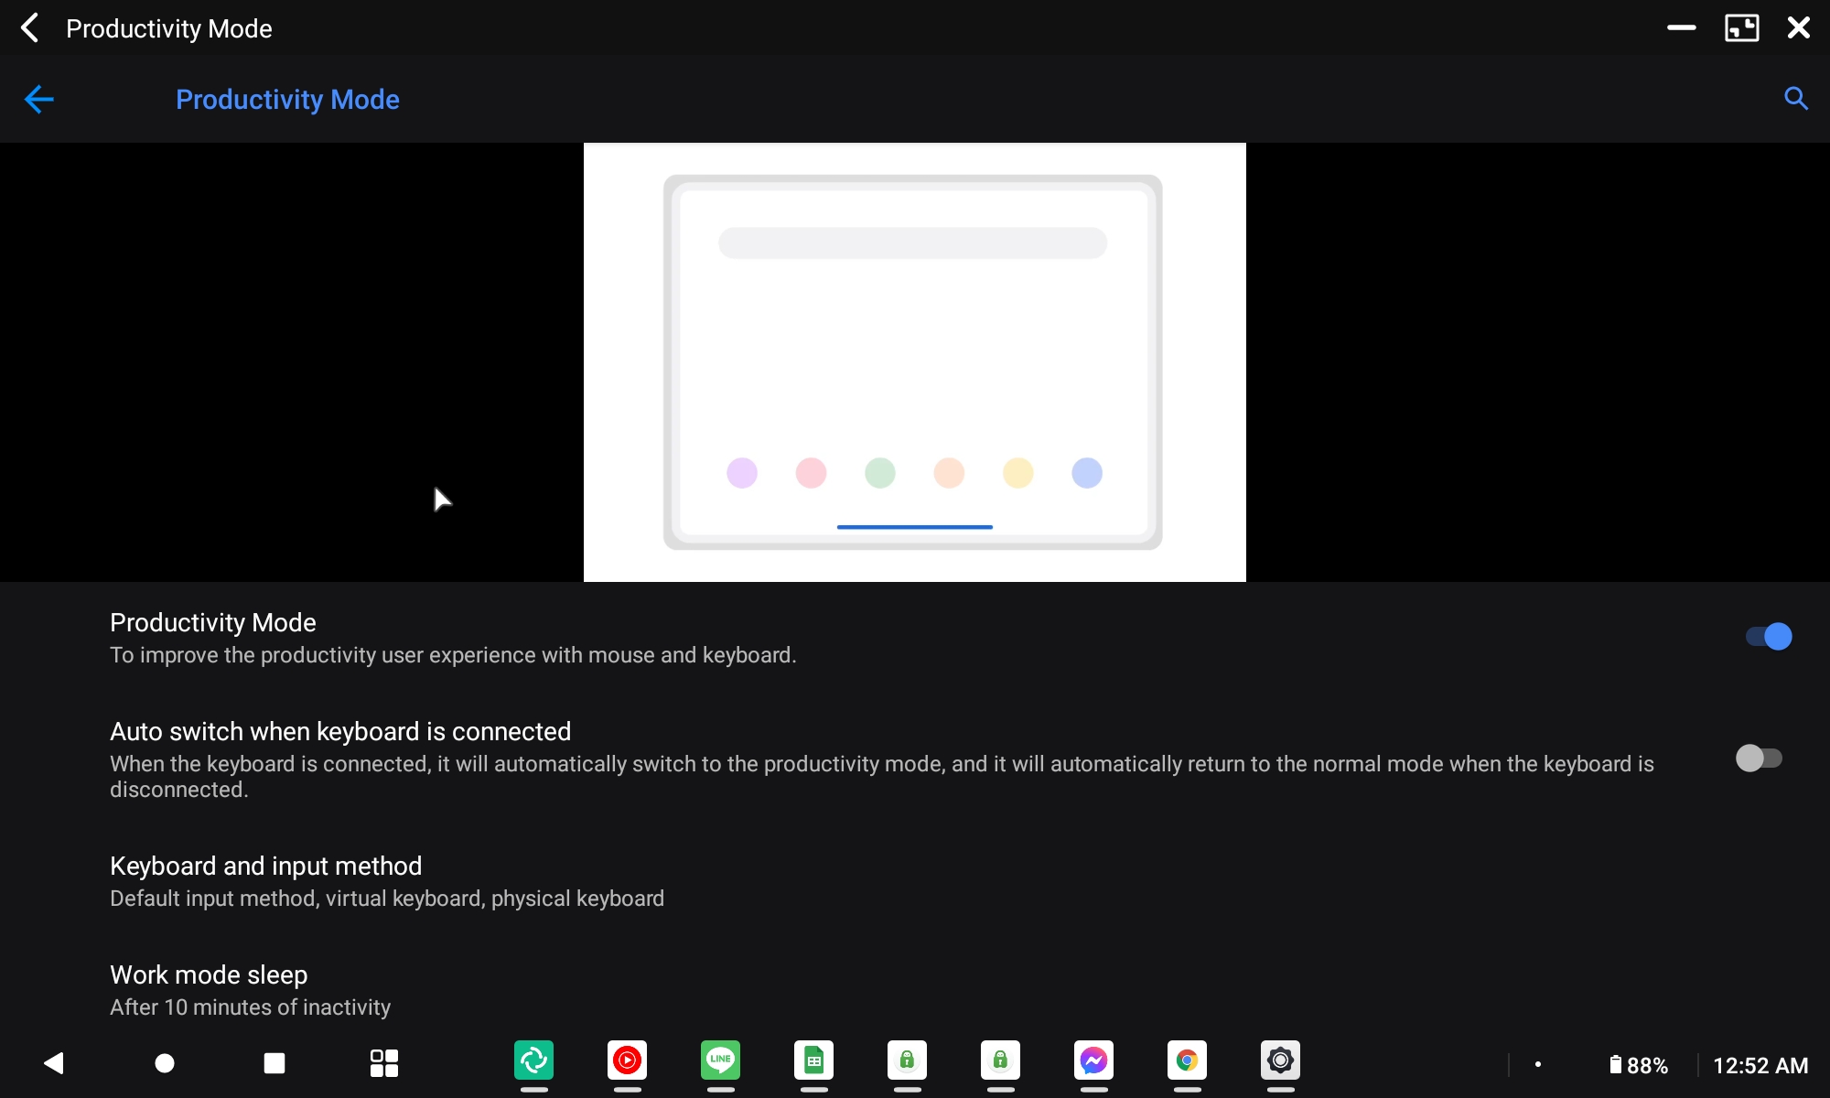Turn off Productivity Mode switch

coord(1769,636)
